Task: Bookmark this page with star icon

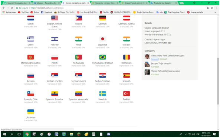Action: pyautogui.click(x=212, y=8)
